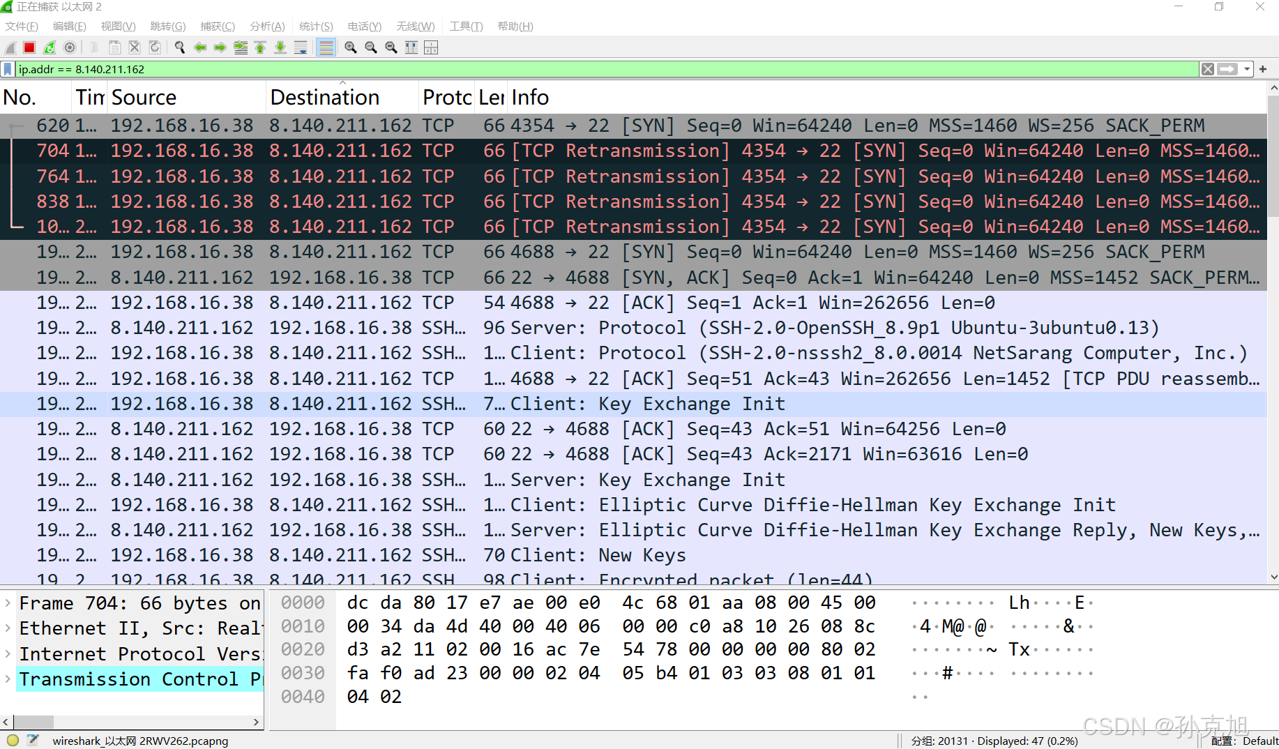This screenshot has width=1279, height=749.
Task: Select the Server Protocol OpenSSH row
Action: click(633, 328)
